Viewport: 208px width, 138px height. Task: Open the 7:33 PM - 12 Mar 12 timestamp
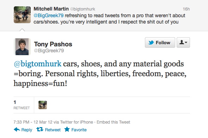[33, 122]
